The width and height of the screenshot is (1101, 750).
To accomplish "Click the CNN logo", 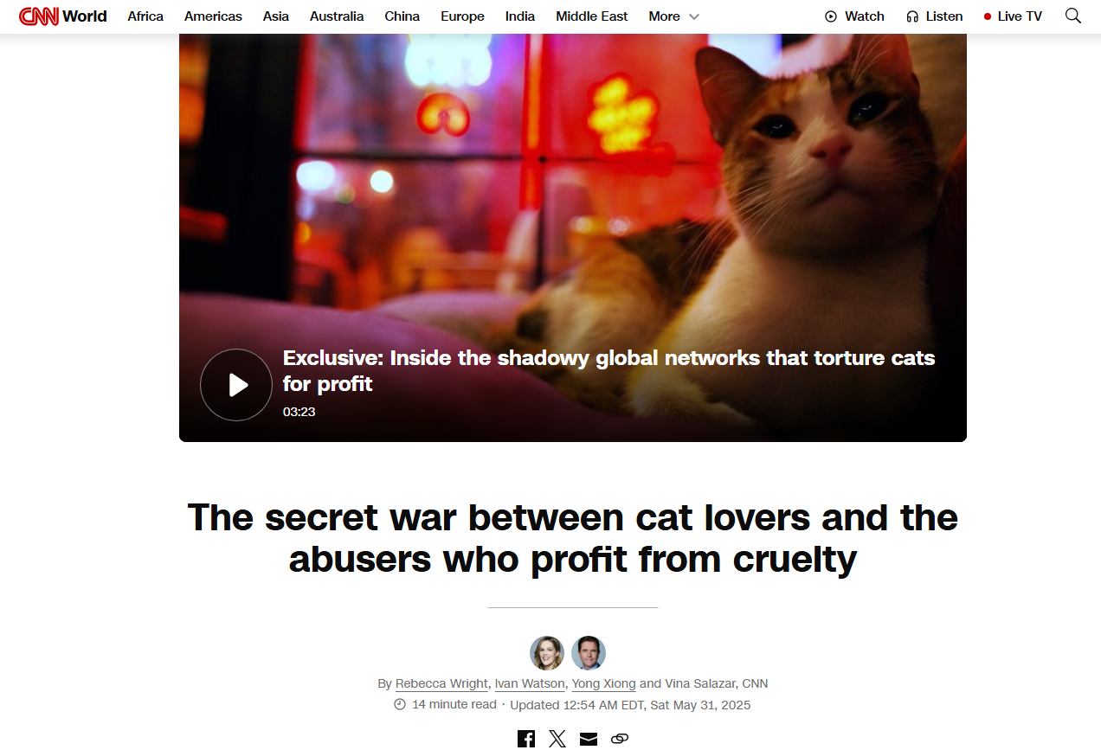I will 39,16.
